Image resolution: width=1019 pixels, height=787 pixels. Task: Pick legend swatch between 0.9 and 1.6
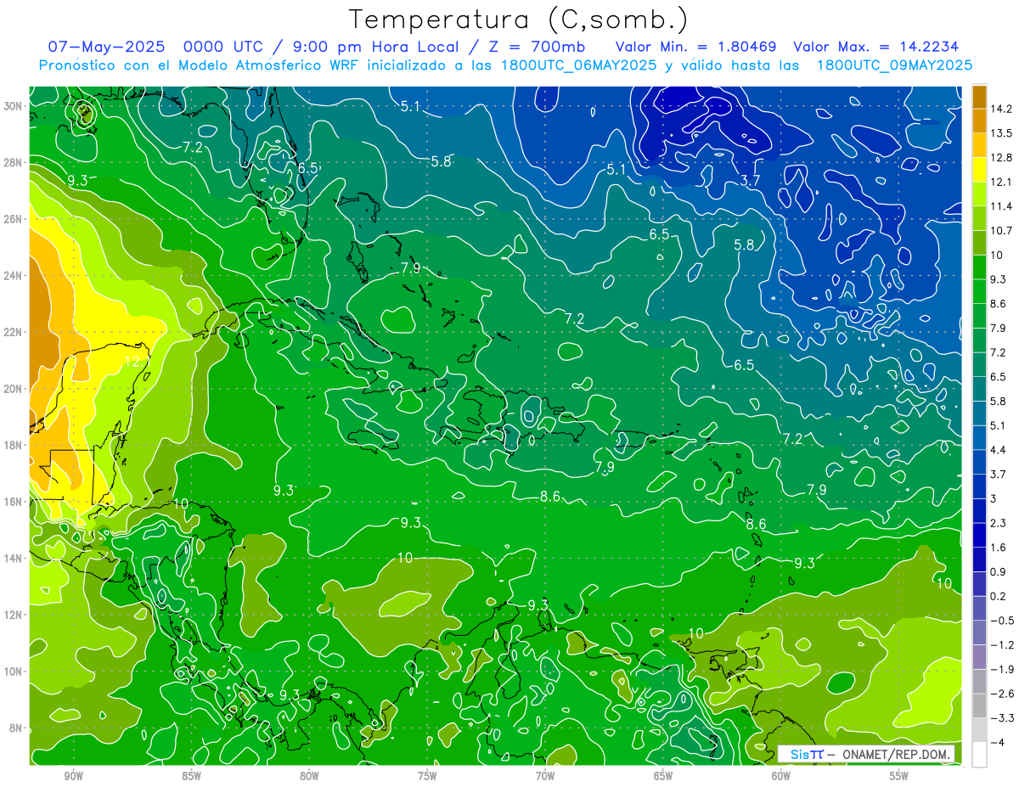pyautogui.click(x=979, y=559)
